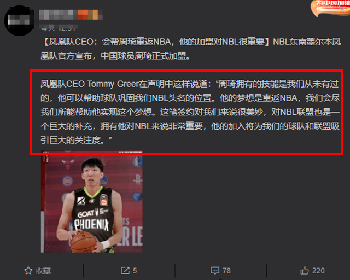Click the basketball held in the photo
The width and height of the screenshot is (350, 280).
coord(83,242)
